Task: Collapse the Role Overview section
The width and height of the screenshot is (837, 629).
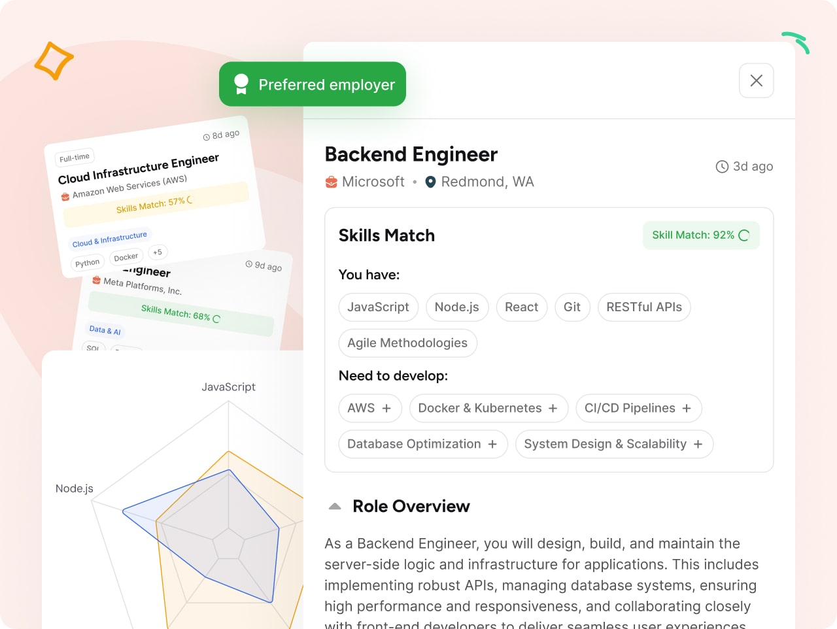Action: point(335,505)
